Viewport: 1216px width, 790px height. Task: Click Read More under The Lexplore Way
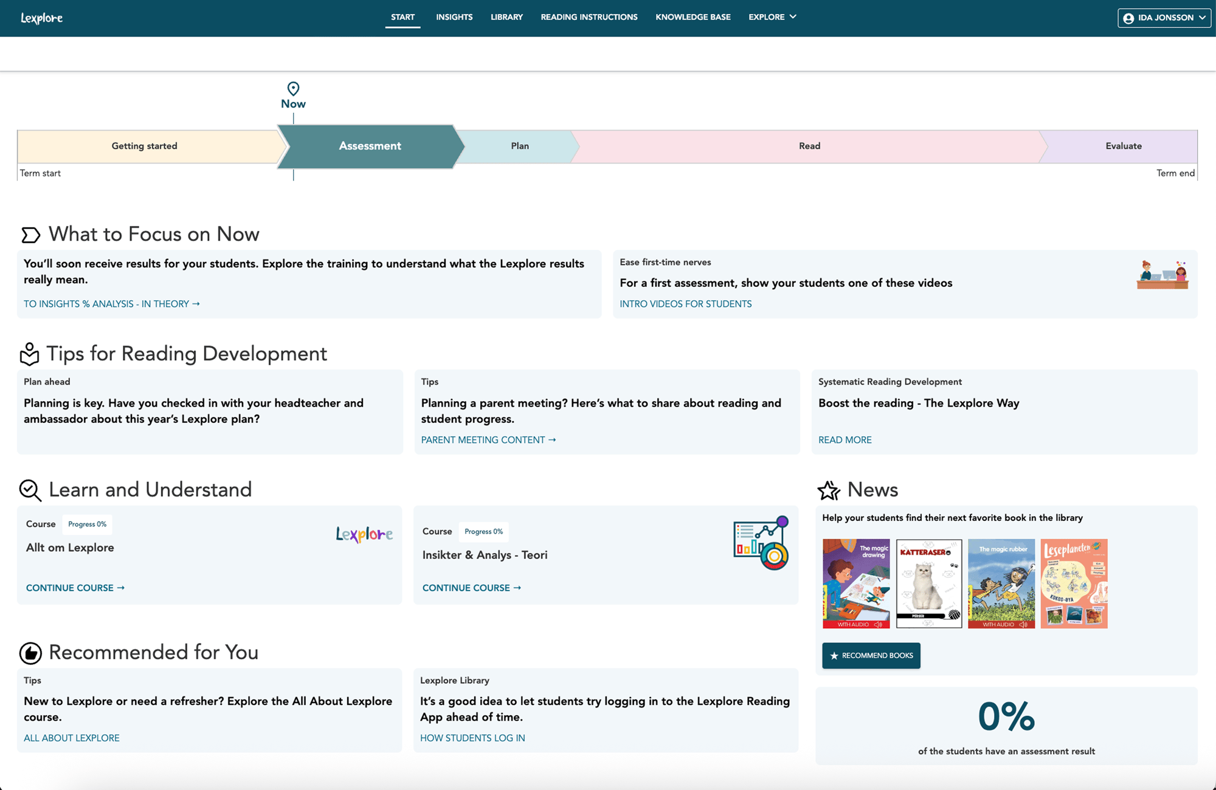tap(845, 440)
